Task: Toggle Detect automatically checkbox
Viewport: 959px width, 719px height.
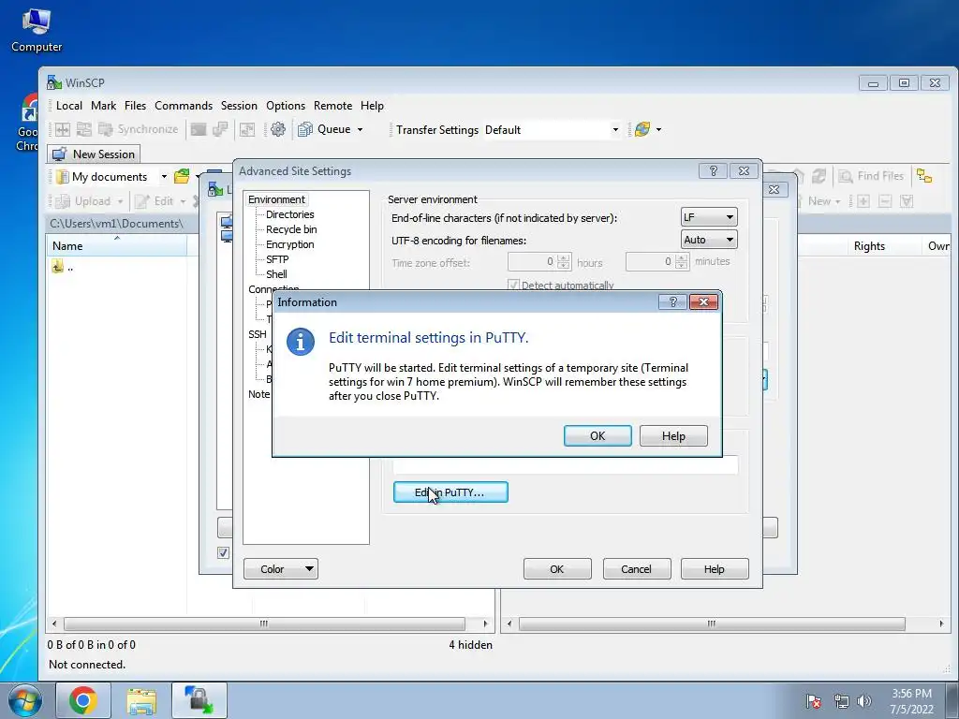Action: pyautogui.click(x=513, y=285)
